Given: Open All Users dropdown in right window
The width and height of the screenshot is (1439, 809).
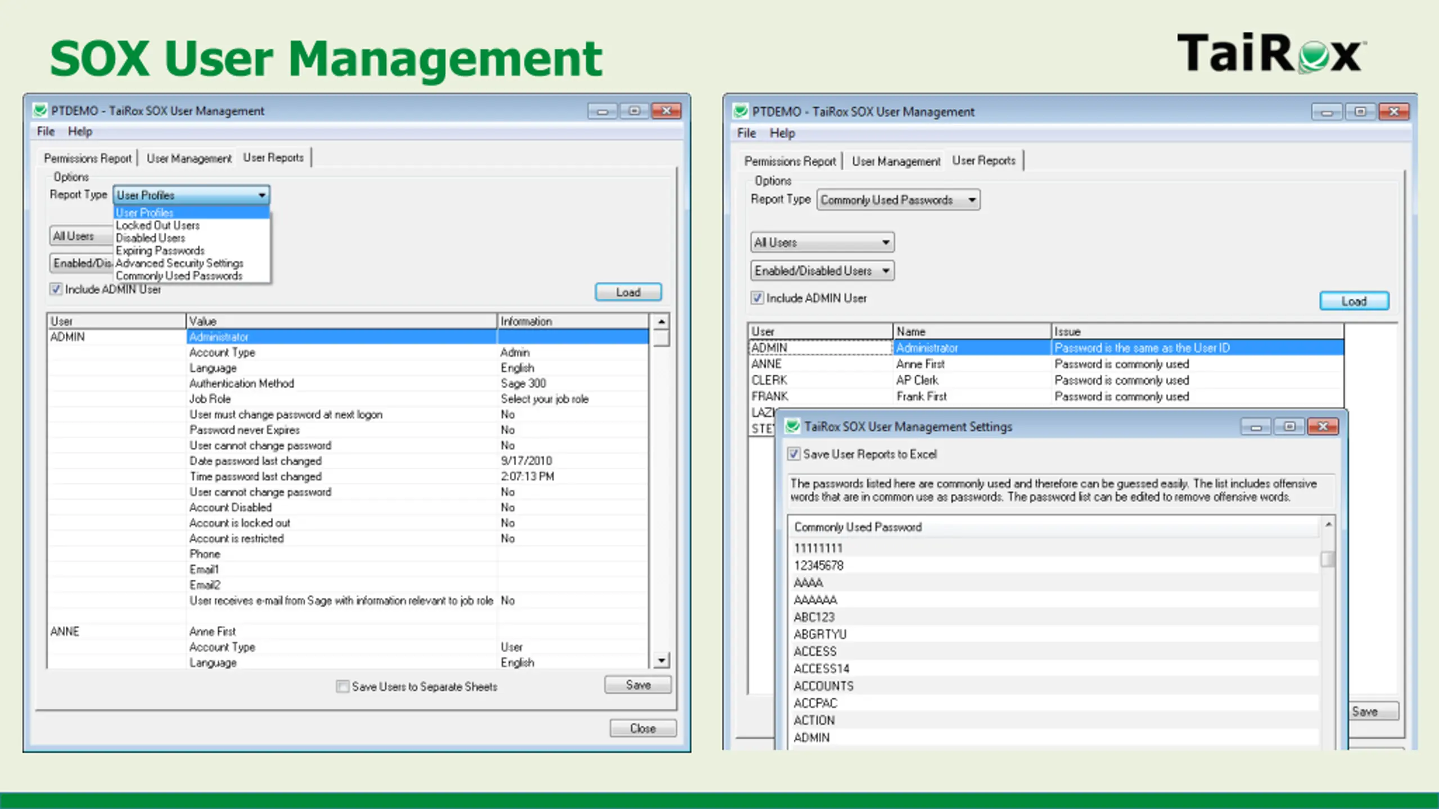Looking at the screenshot, I should pyautogui.click(x=822, y=243).
